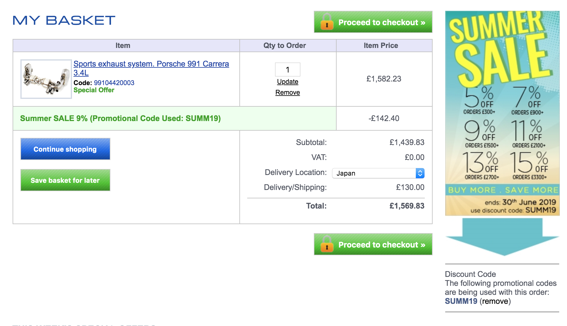Screen dimensions: 567x326
Task: Open the exhaust system product thumbnail
Action: click(x=46, y=79)
